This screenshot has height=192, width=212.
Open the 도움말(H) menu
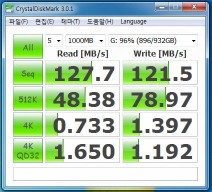pos(100,21)
